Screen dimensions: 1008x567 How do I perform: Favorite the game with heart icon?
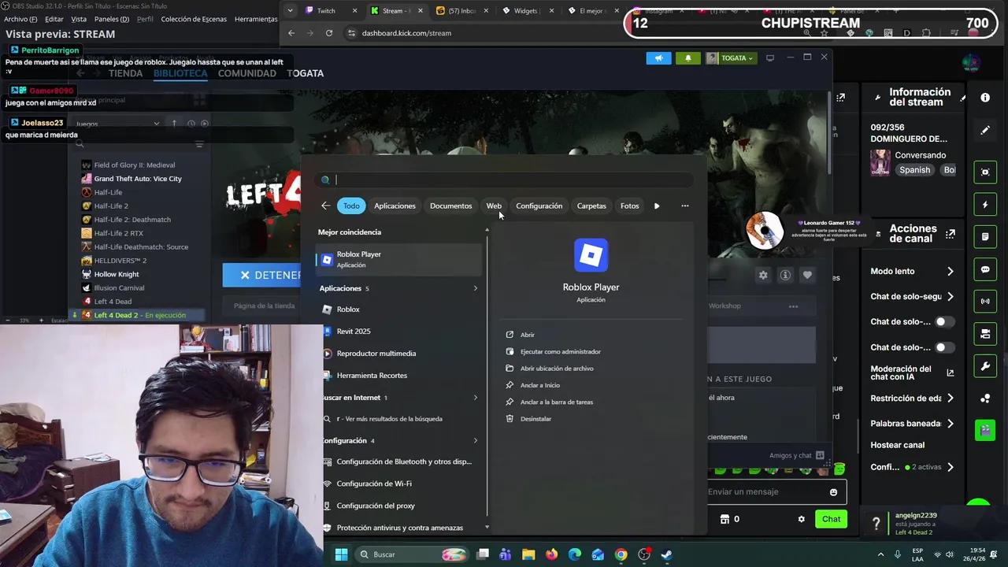[807, 275]
